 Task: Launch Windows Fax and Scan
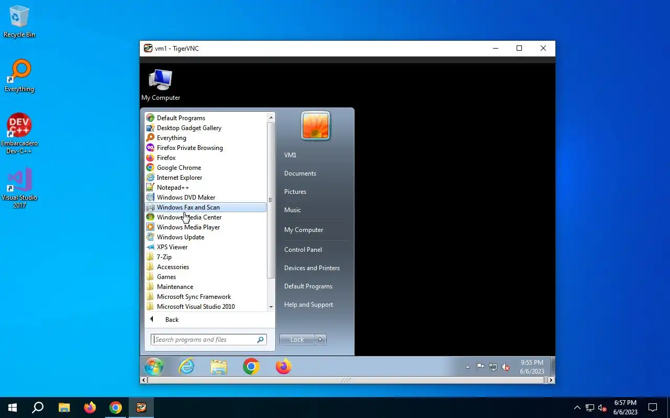click(206, 207)
